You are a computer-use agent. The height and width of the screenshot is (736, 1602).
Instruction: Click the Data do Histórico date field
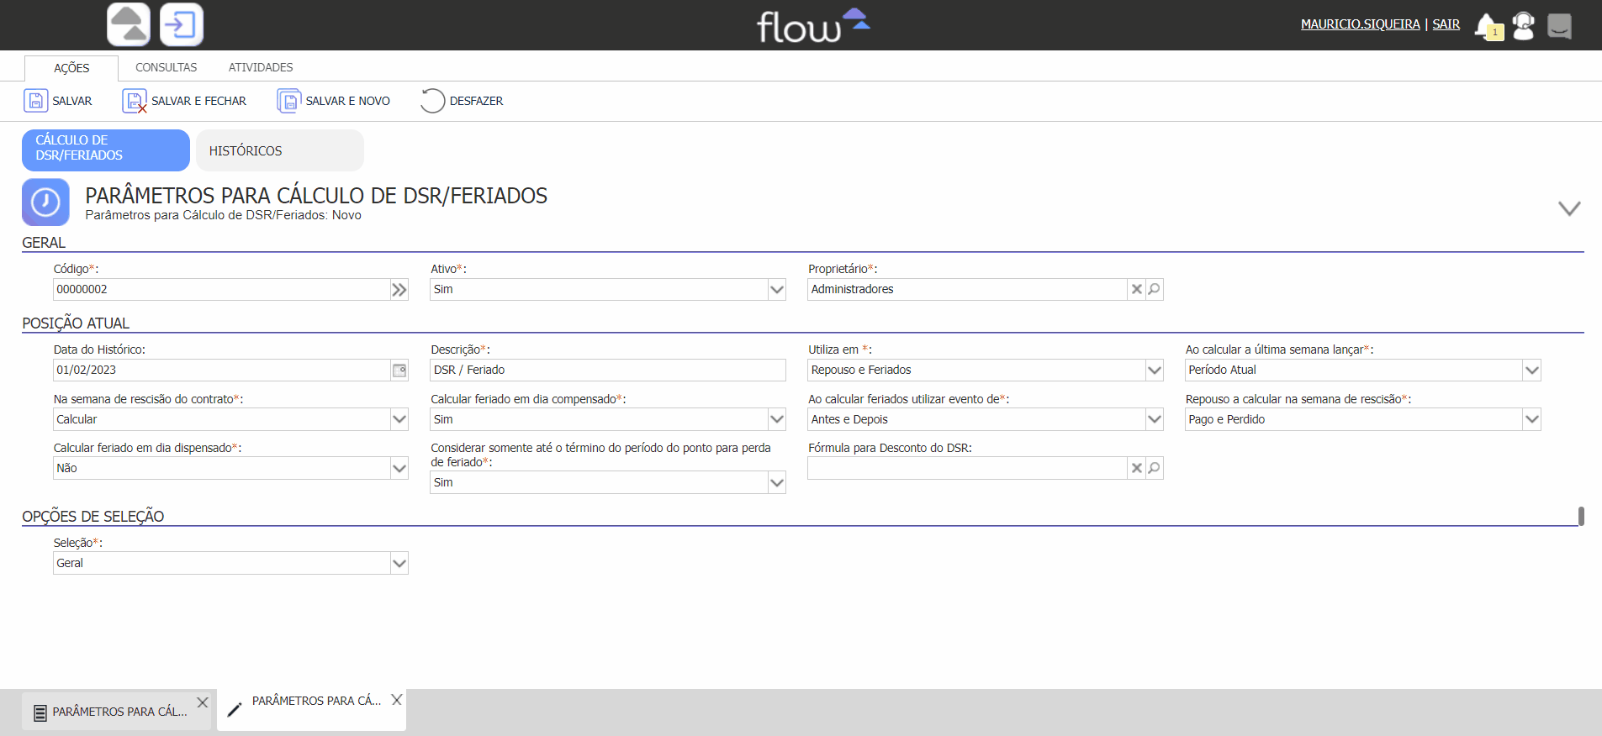222,371
